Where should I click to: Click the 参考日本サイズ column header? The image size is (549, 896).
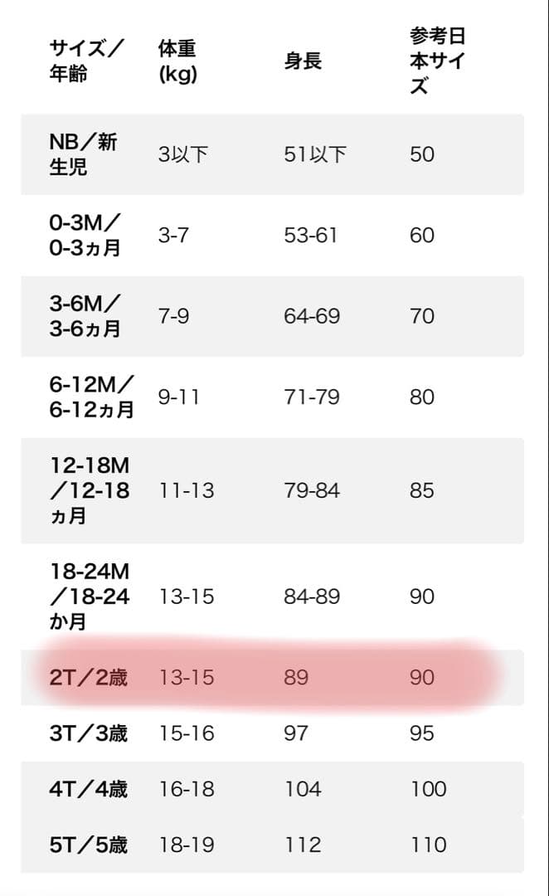point(439,61)
